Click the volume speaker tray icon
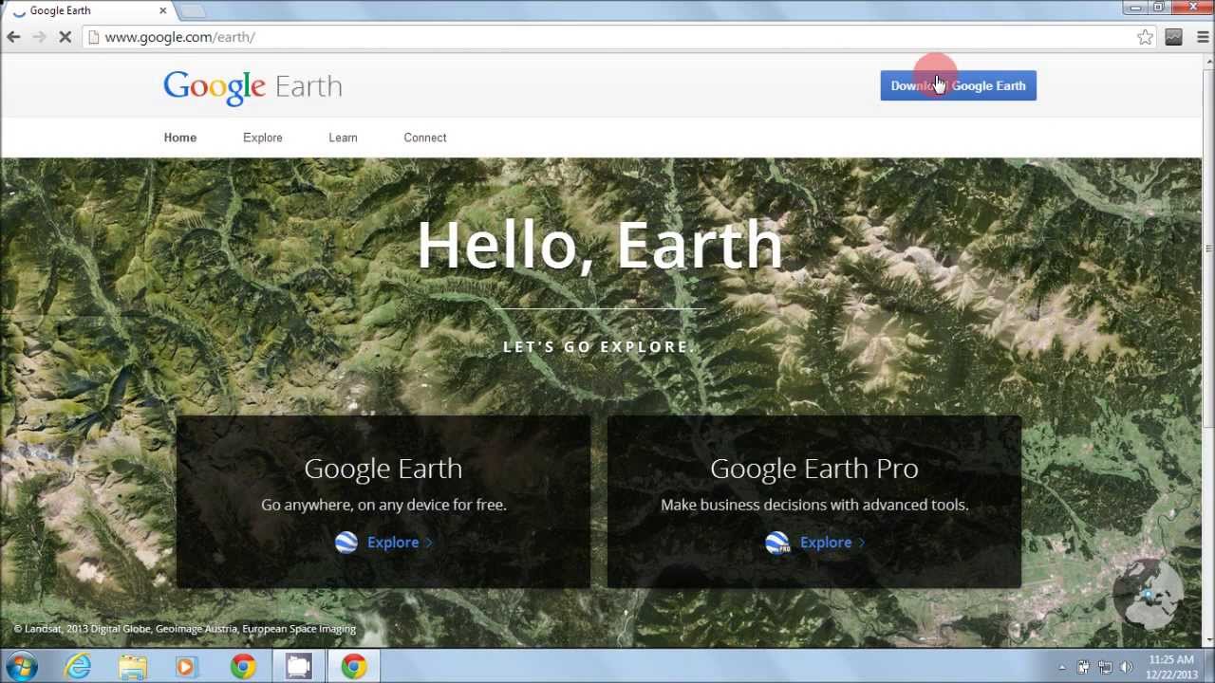Viewport: 1215px width, 683px height. click(x=1127, y=667)
